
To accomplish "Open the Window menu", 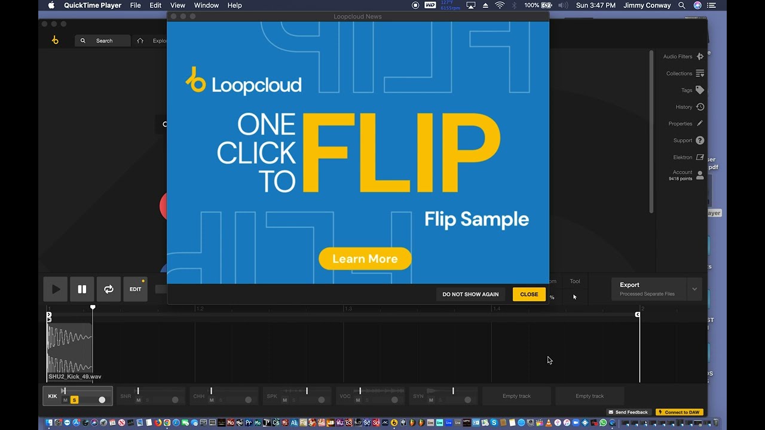I will tap(206, 5).
